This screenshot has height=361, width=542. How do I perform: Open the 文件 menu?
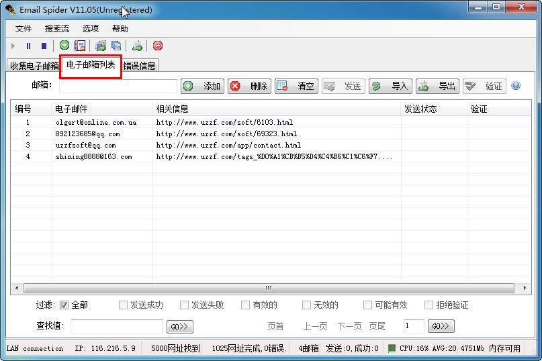click(x=23, y=29)
